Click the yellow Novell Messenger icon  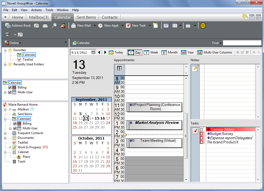click(203, 26)
